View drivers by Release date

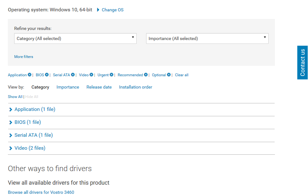pos(99,87)
